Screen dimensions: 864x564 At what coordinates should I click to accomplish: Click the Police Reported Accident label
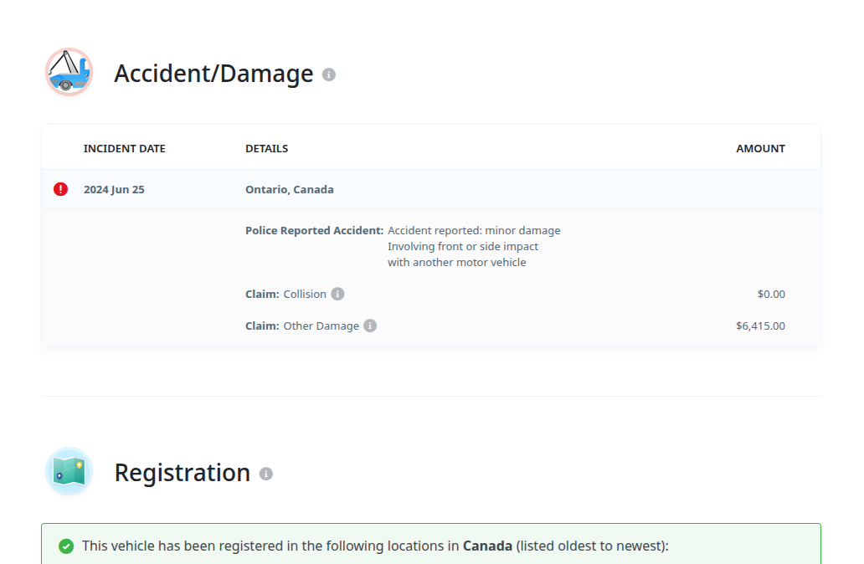[315, 231]
